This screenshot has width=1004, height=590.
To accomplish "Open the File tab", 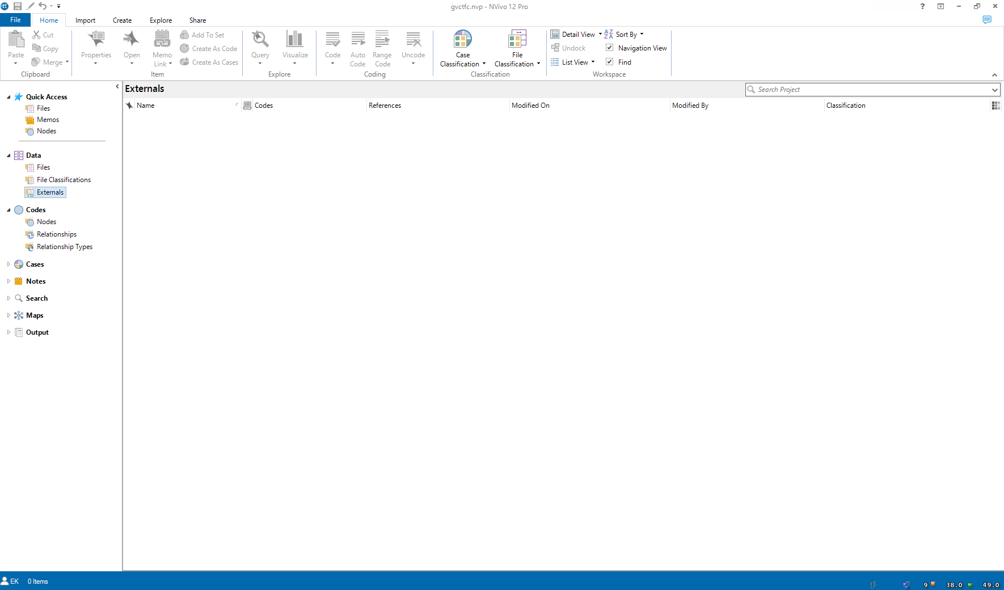I will [15, 20].
